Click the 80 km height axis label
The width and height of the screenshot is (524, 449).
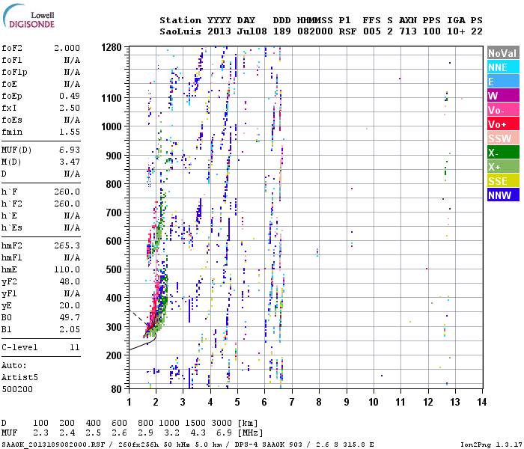click(116, 389)
